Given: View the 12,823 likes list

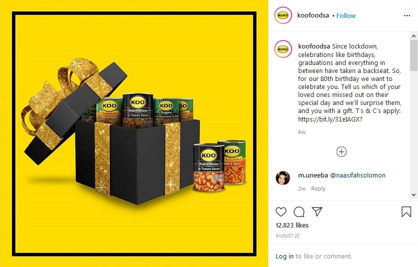Looking at the screenshot, I should click(x=292, y=225).
